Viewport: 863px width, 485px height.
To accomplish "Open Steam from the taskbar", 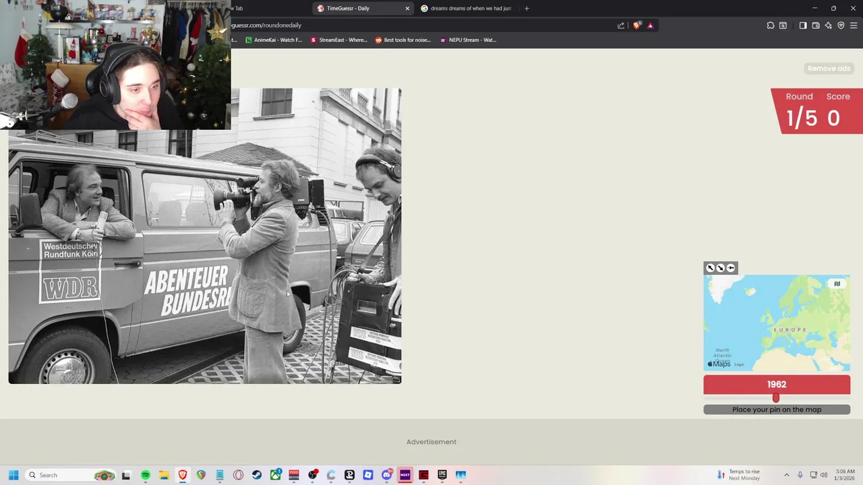I will pos(257,475).
